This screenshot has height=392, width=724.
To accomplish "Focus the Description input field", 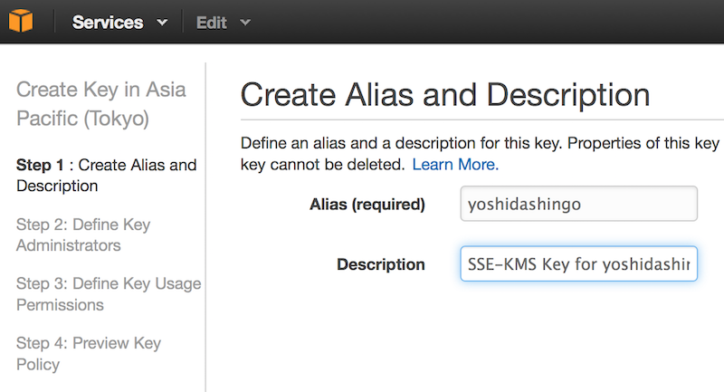I will coord(578,263).
